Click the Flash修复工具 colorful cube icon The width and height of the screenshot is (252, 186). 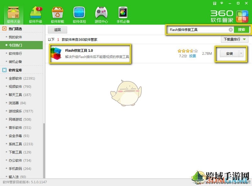[56, 54]
